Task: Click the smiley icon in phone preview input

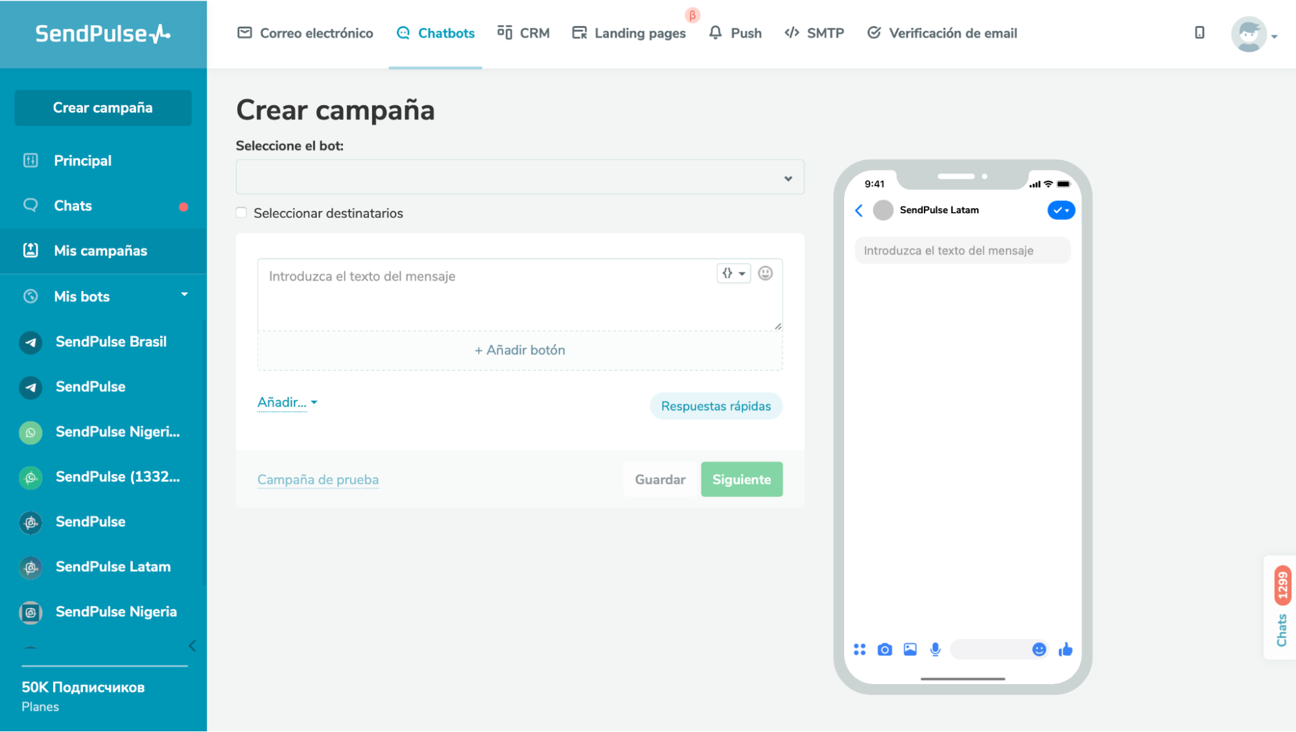Action: click(x=1039, y=649)
